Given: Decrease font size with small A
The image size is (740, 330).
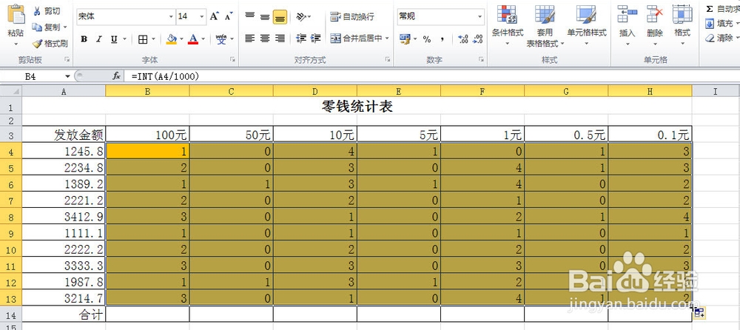Looking at the screenshot, I should click(229, 16).
